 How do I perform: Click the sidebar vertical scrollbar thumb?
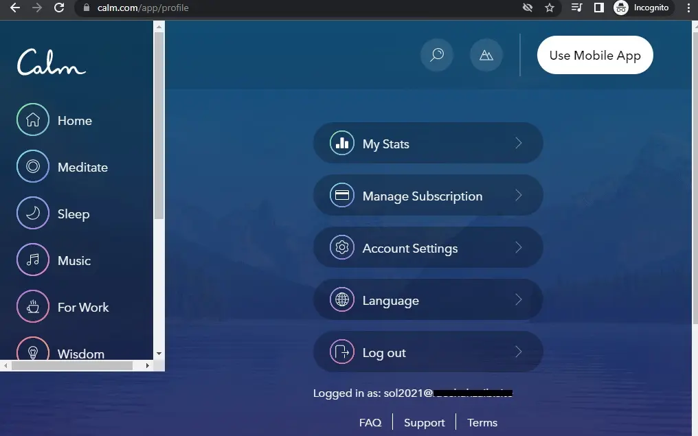[159, 126]
